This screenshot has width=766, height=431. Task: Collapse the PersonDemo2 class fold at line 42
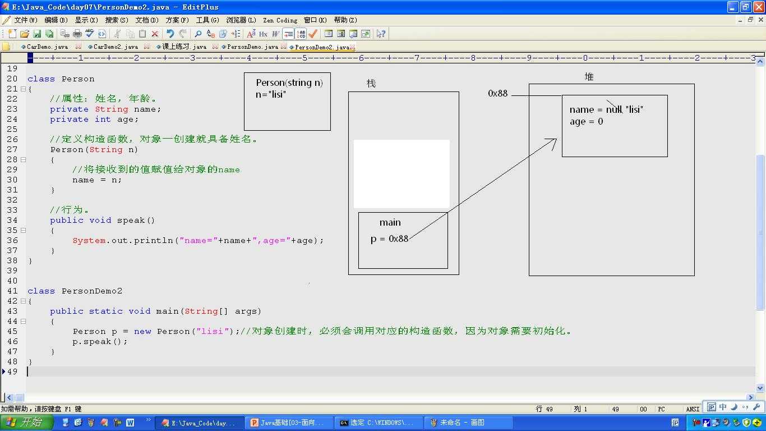pos(23,301)
